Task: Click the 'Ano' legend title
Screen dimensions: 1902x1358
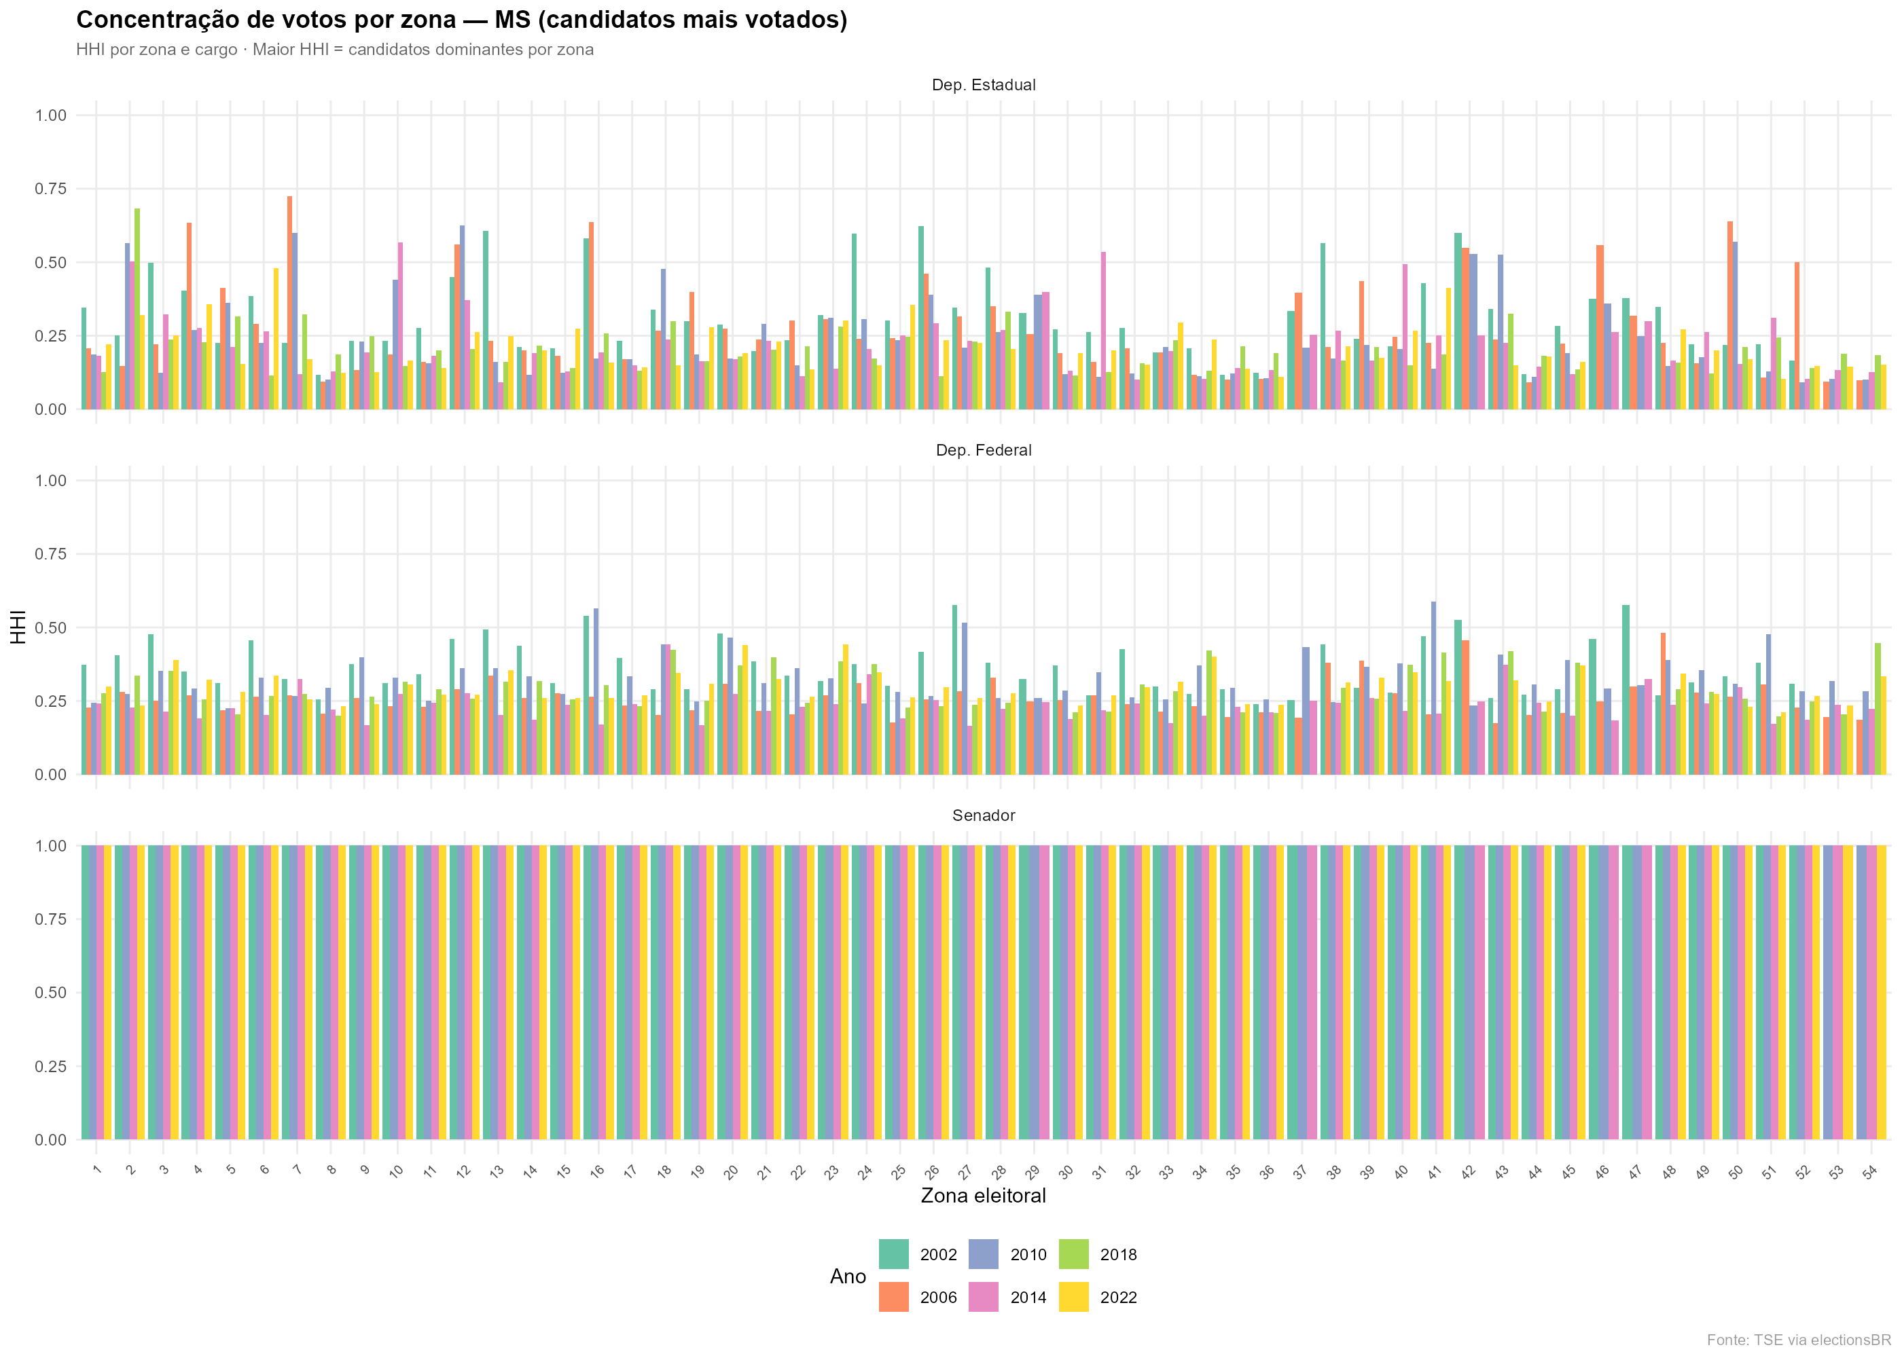Action: [847, 1276]
